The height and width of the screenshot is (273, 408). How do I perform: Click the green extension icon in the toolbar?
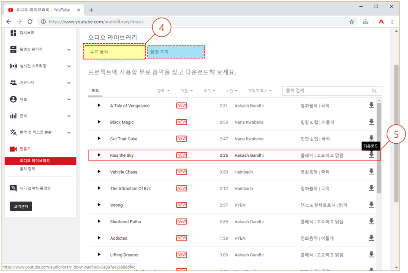coord(366,22)
